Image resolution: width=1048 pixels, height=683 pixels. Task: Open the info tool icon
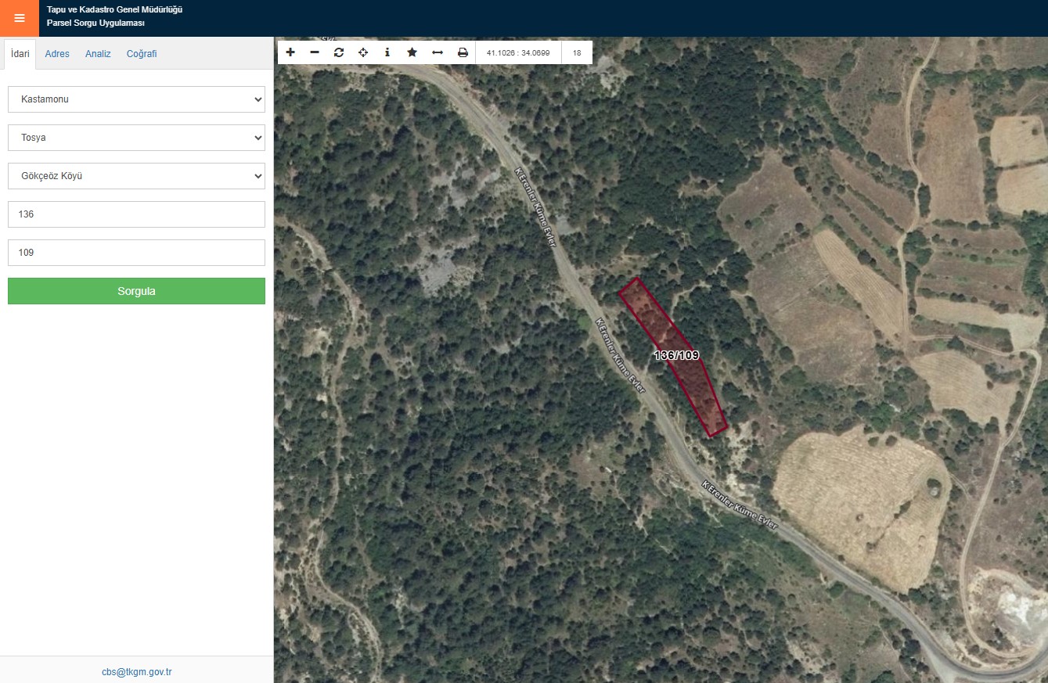click(387, 52)
